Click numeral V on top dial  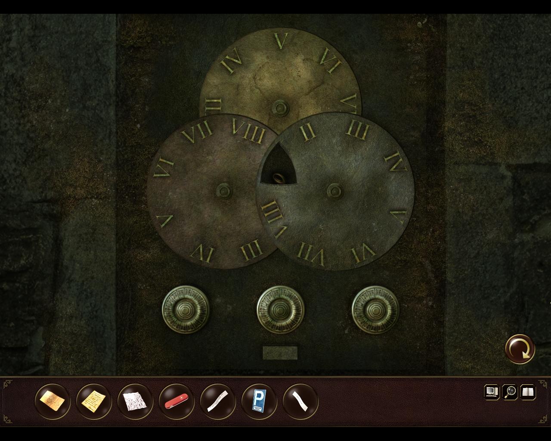pyautogui.click(x=281, y=40)
